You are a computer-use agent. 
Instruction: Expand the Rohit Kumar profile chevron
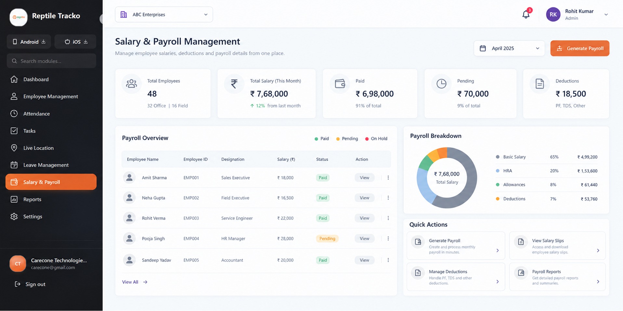point(606,15)
